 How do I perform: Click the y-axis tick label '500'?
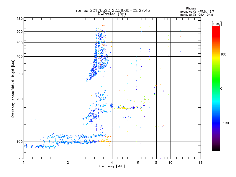(x=19, y=43)
